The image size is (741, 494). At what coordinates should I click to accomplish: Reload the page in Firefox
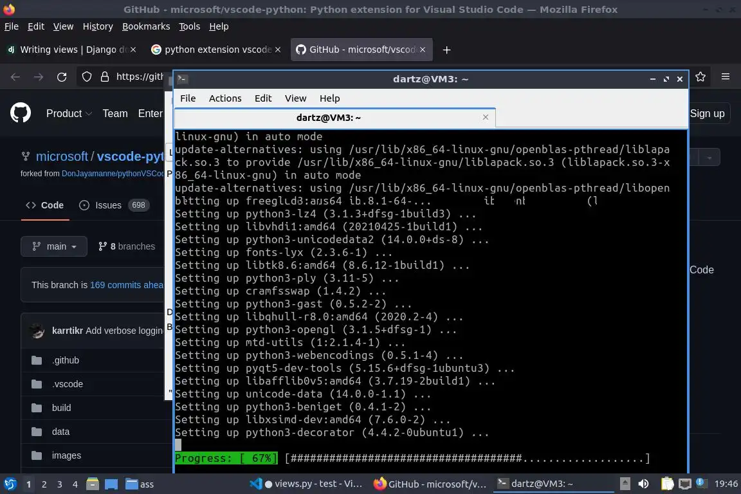[62, 77]
